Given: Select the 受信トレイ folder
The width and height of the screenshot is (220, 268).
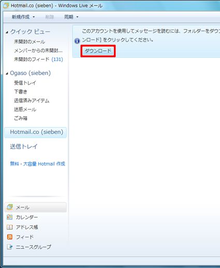Looking at the screenshot, I should pyautogui.click(x=25, y=83).
